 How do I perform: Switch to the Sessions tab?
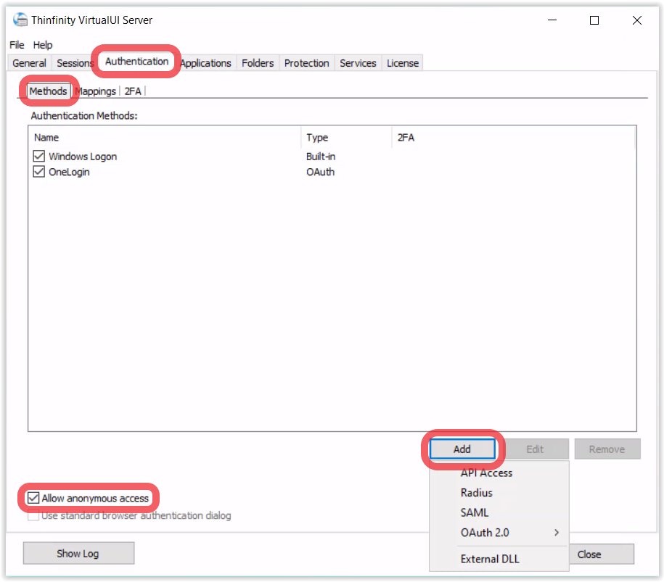click(x=75, y=63)
